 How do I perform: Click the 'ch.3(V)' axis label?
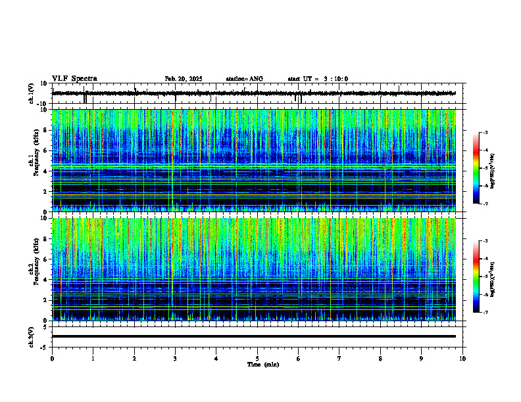pyautogui.click(x=32, y=337)
